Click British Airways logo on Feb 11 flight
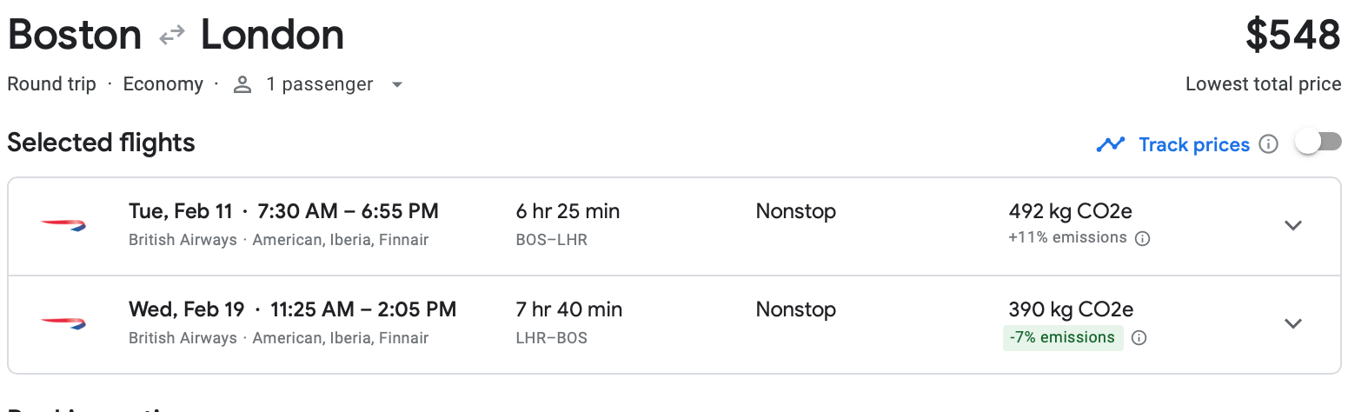 click(x=63, y=225)
